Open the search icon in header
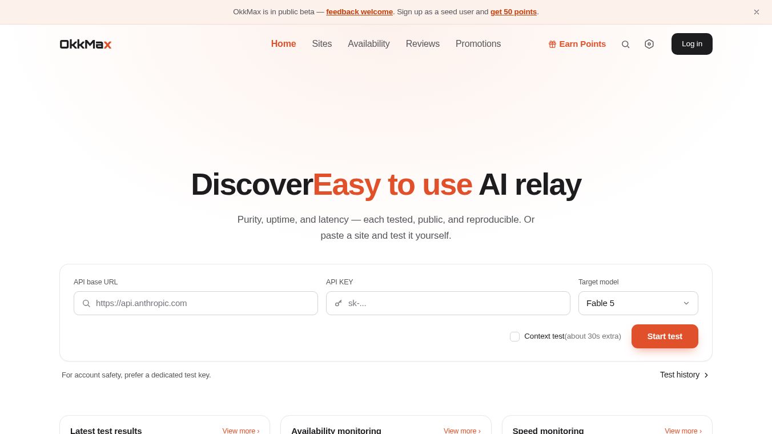This screenshot has height=434, width=772. [x=625, y=44]
